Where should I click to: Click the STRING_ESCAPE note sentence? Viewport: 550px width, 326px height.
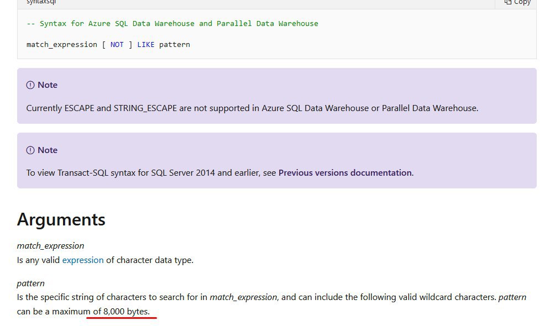[252, 108]
